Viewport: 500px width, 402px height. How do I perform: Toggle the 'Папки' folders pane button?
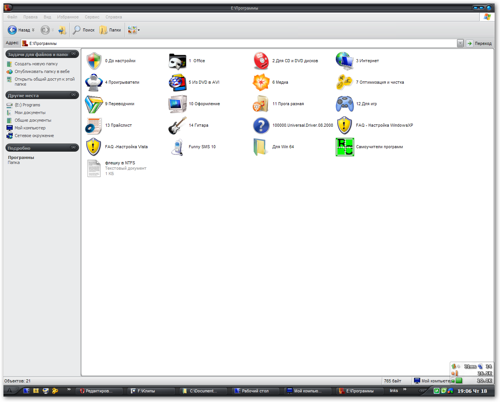coord(110,30)
